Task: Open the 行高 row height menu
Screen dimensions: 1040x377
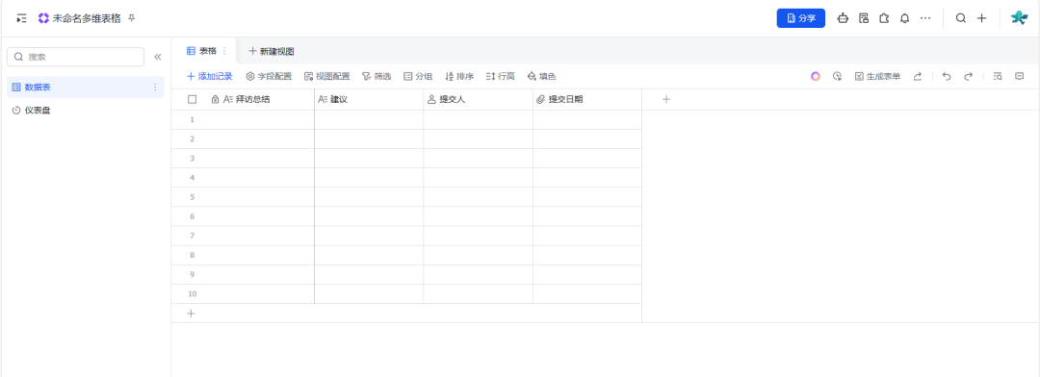Action: pyautogui.click(x=500, y=77)
